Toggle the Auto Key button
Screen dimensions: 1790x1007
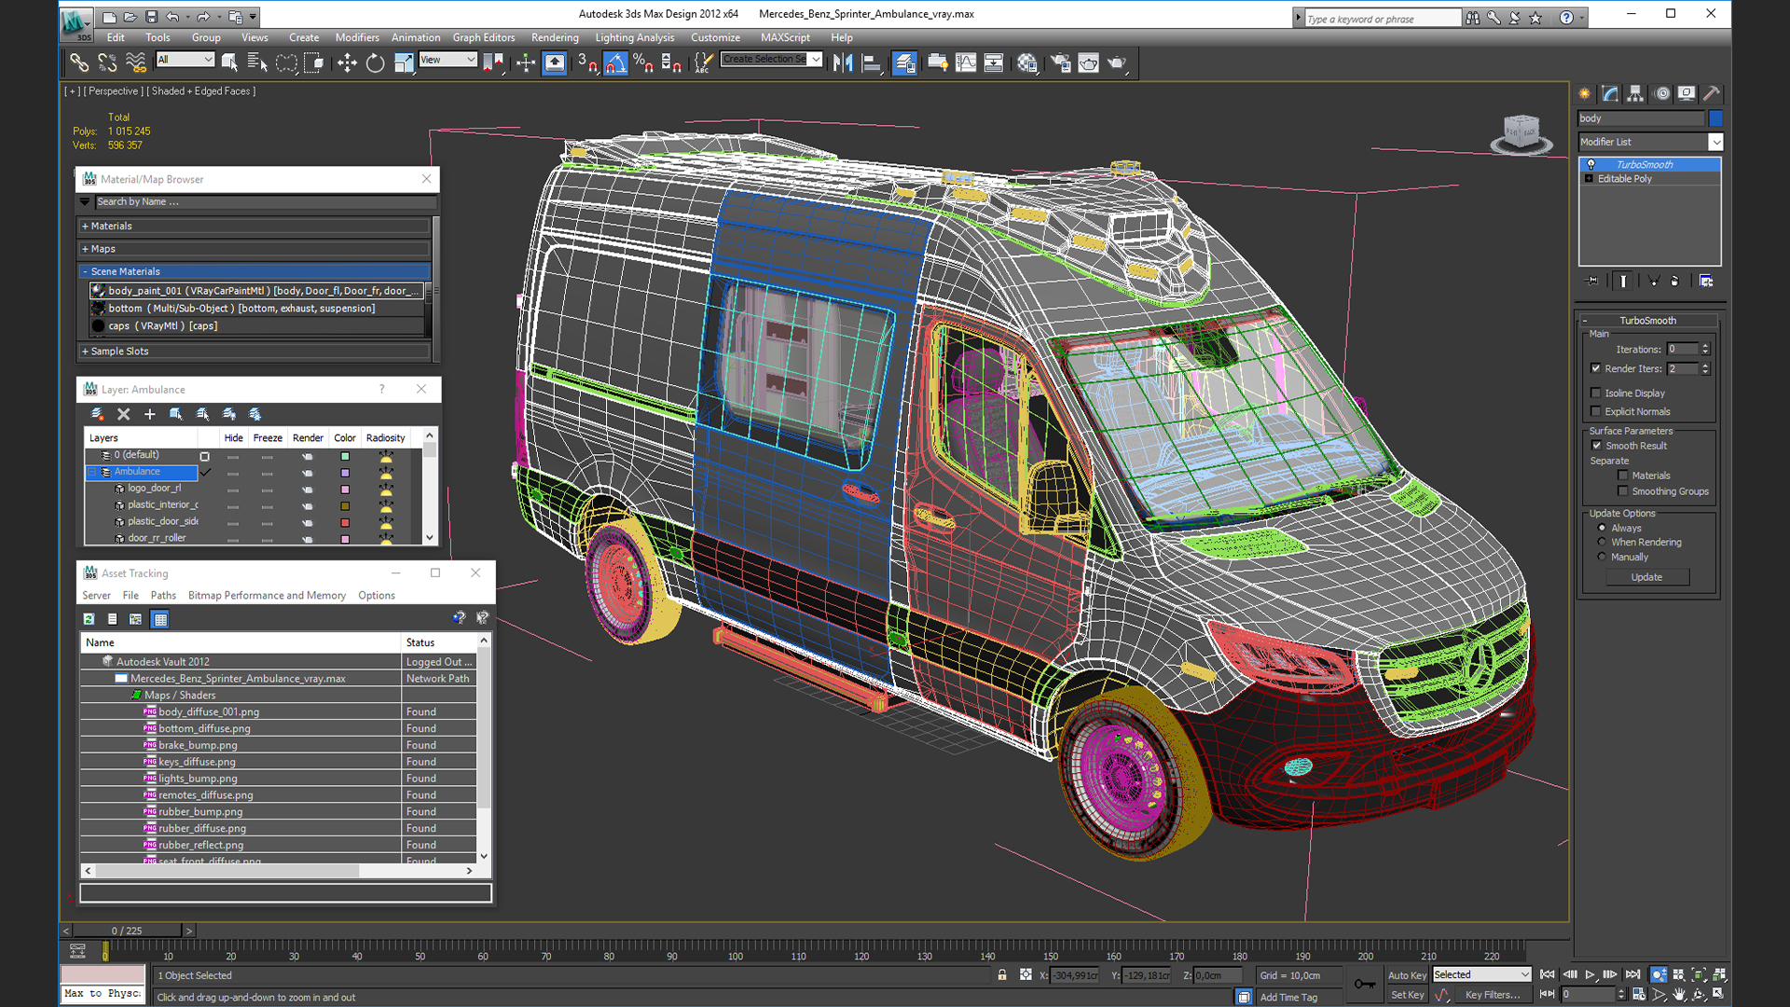[1407, 975]
